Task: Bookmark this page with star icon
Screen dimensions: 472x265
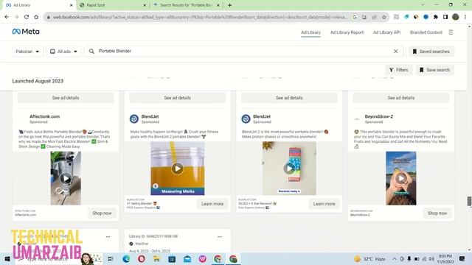Action: pos(383,17)
